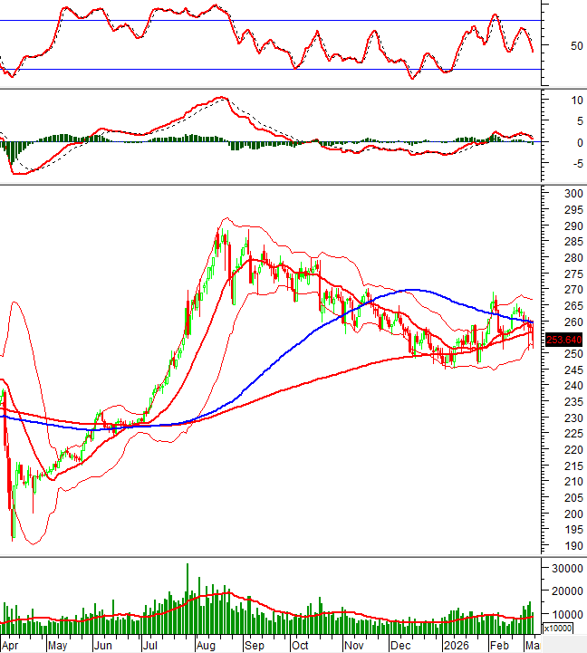Click the Apr label on time axis

point(11,646)
